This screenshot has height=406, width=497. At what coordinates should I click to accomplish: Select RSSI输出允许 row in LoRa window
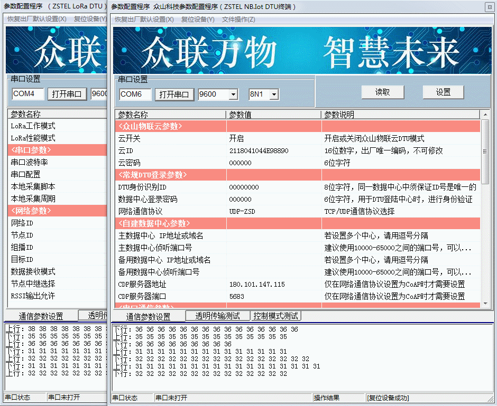pyautogui.click(x=58, y=296)
